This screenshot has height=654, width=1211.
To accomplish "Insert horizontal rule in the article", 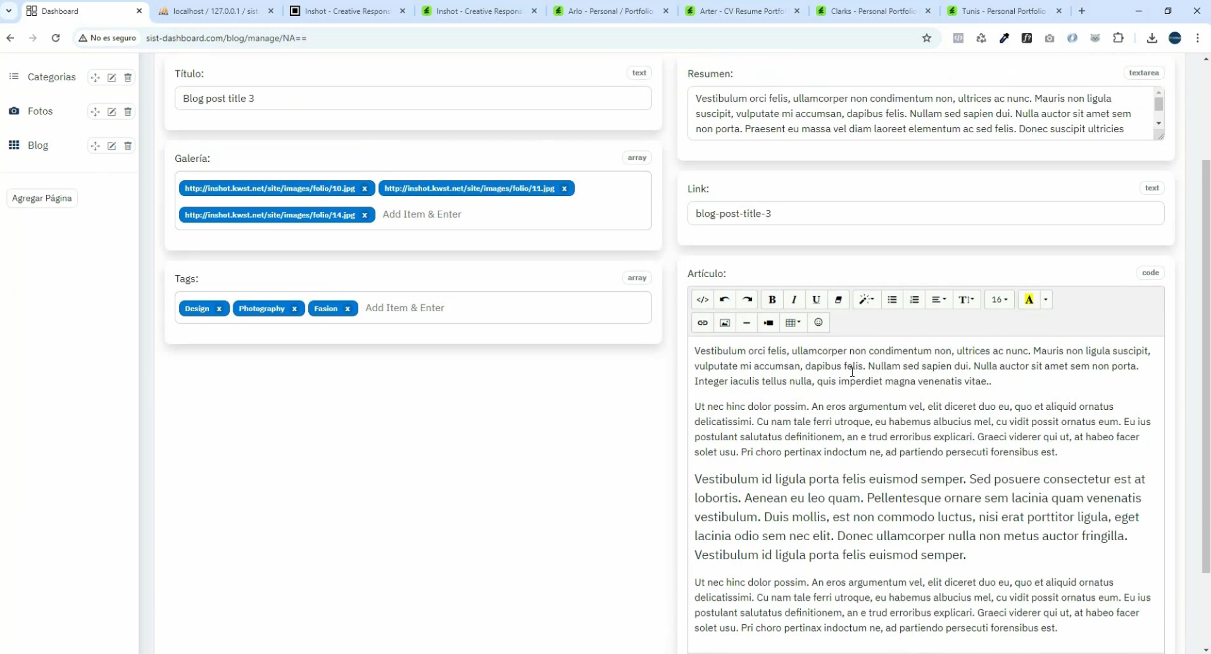I will (747, 323).
